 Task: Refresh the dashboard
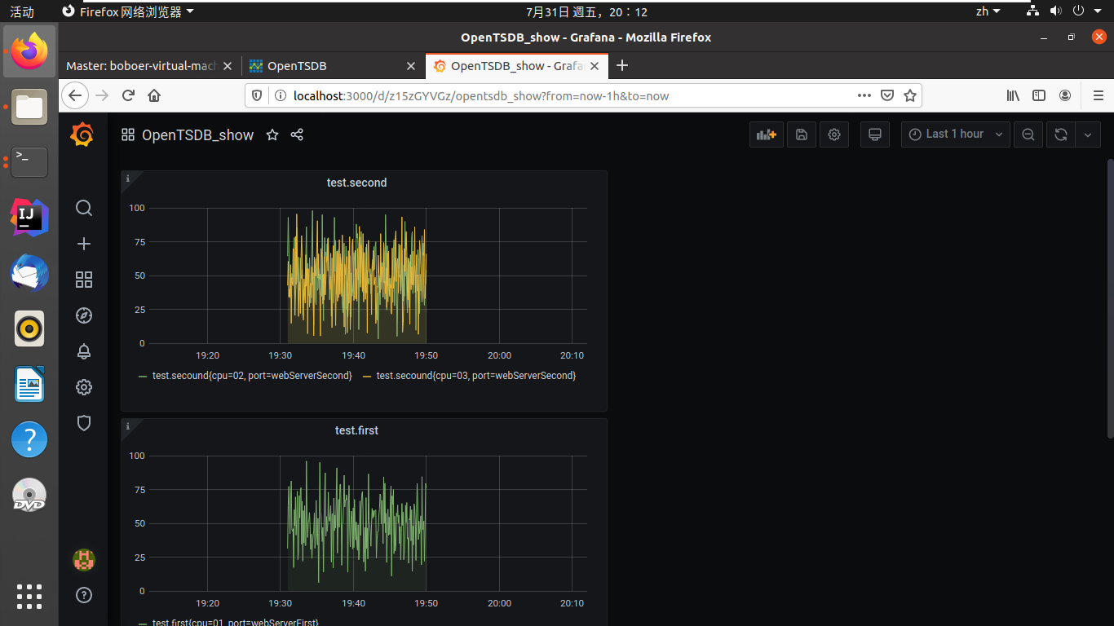pos(1060,134)
